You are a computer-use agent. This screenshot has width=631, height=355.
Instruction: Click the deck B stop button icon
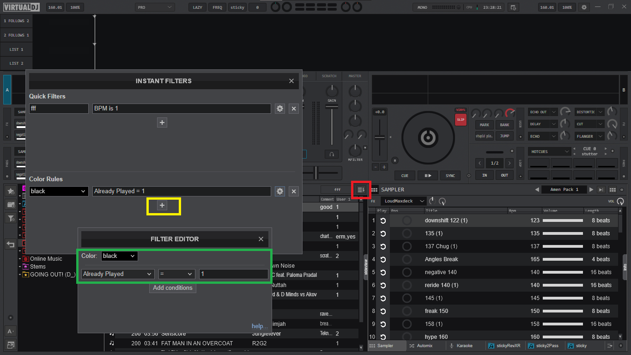pos(395,160)
